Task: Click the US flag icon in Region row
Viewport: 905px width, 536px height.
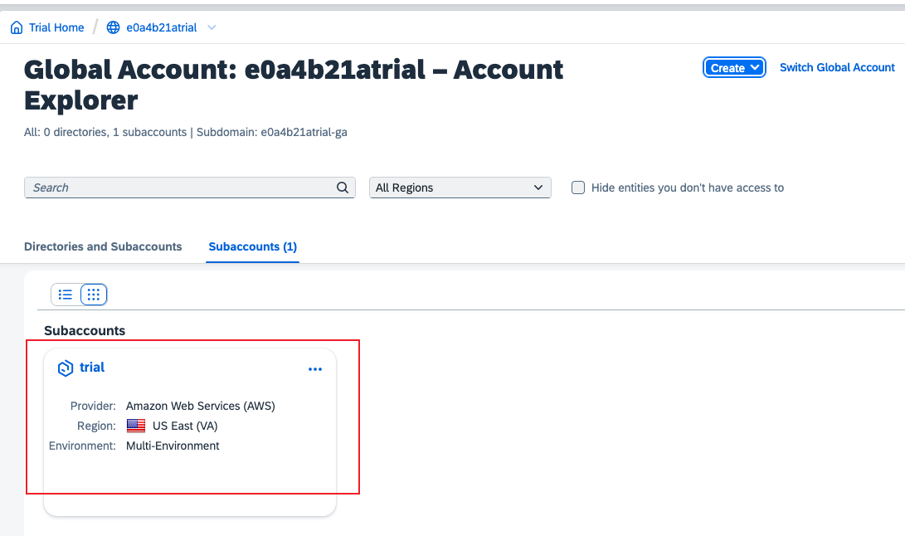Action: [x=136, y=426]
